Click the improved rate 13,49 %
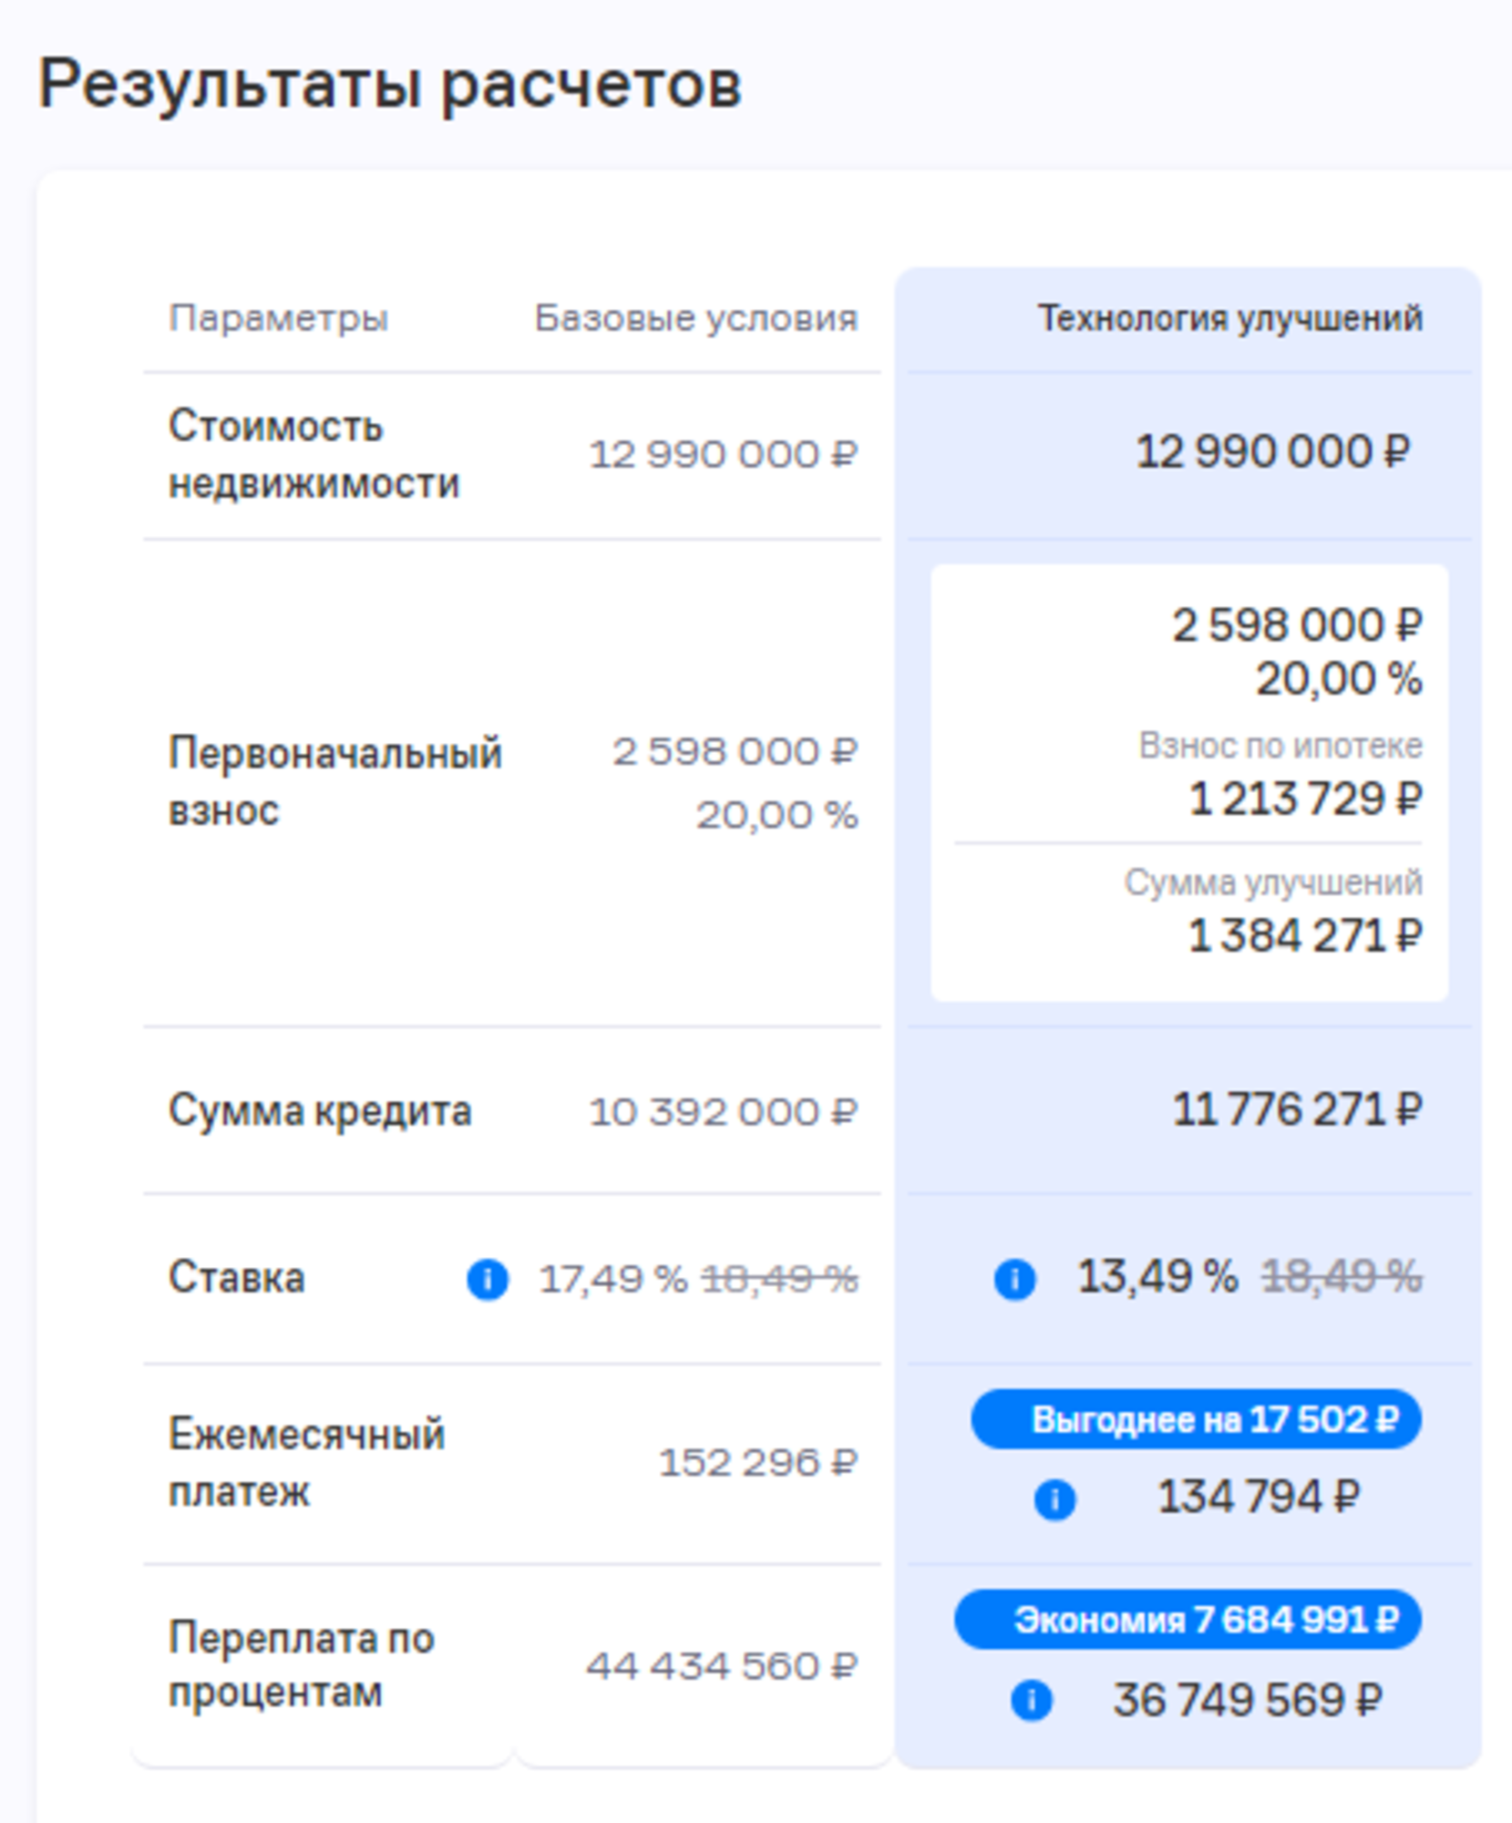This screenshot has height=1823, width=1512. pyautogui.click(x=1157, y=1276)
